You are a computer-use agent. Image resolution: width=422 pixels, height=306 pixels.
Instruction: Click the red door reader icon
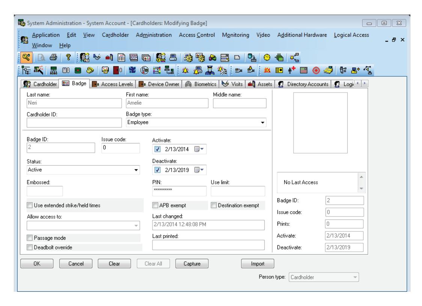[118, 70]
